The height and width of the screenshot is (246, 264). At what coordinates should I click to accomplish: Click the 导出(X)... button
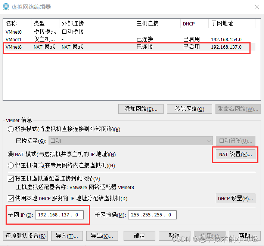coord(102,236)
